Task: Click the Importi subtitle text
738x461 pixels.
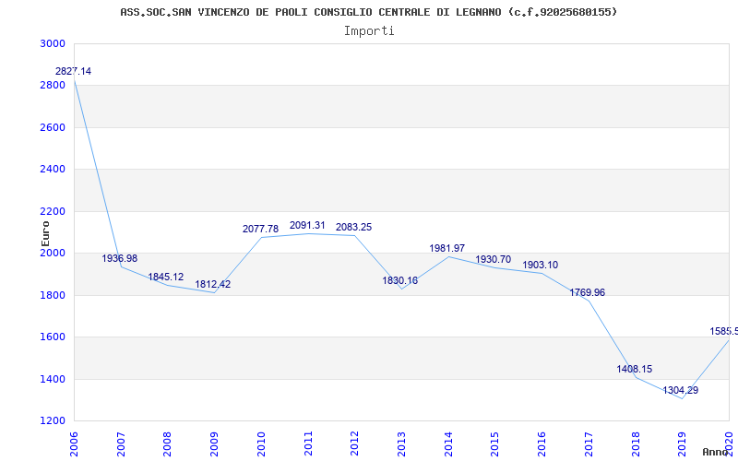Action: [369, 31]
